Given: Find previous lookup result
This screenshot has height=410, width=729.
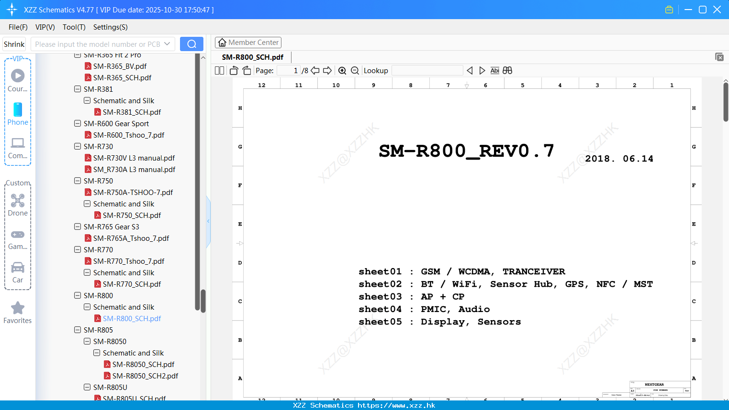Looking at the screenshot, I should pyautogui.click(x=470, y=70).
